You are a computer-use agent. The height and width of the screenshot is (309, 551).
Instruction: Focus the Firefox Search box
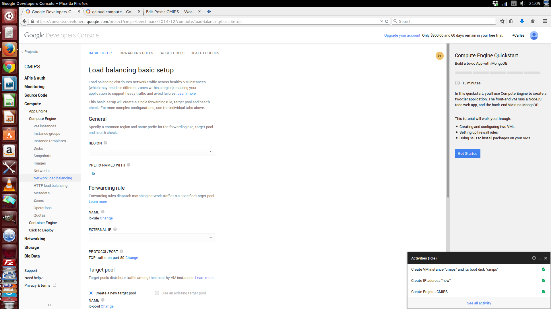coord(444,21)
